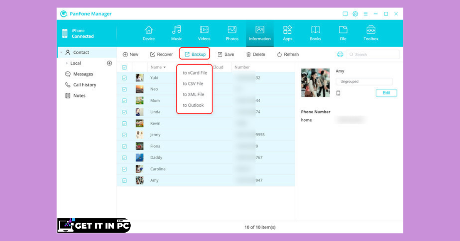Open Call history in the sidebar
The image size is (460, 241).
pos(80,85)
